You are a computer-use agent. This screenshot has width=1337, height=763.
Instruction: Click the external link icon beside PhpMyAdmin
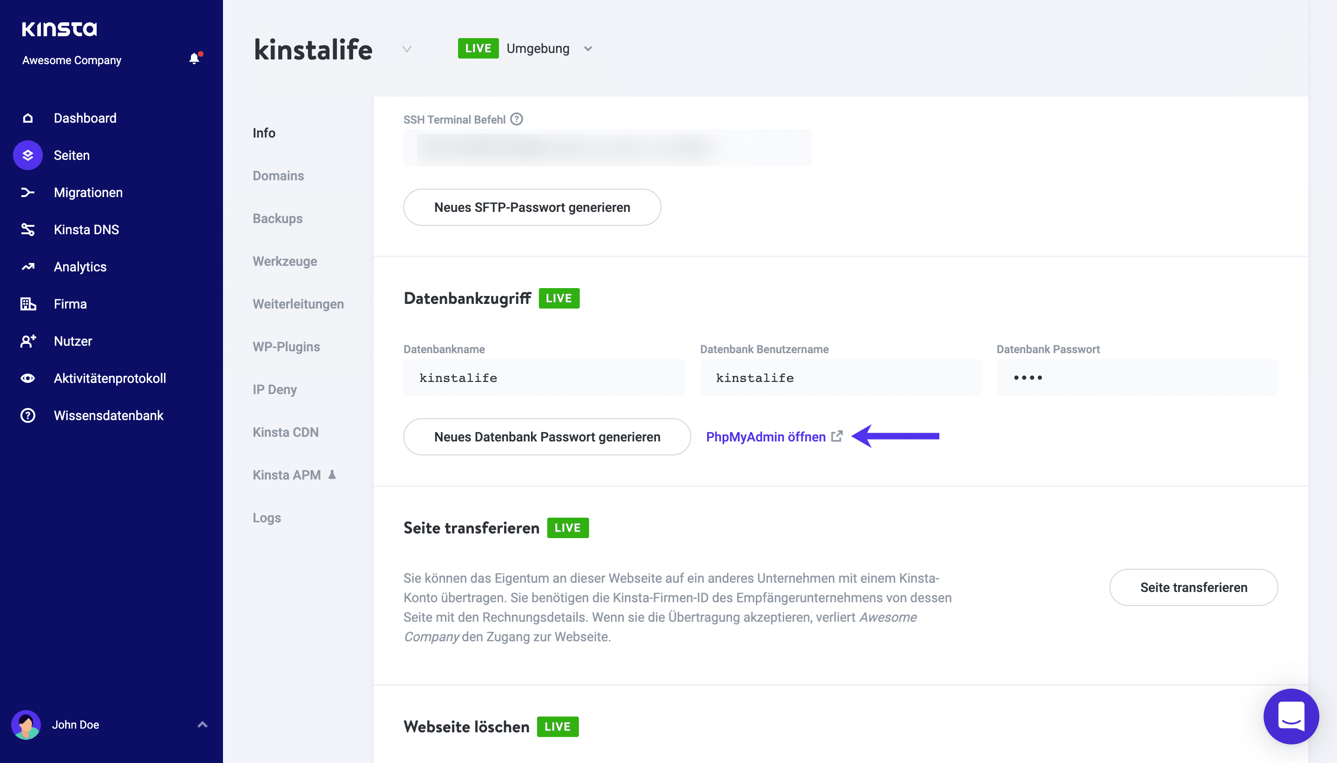click(x=837, y=436)
